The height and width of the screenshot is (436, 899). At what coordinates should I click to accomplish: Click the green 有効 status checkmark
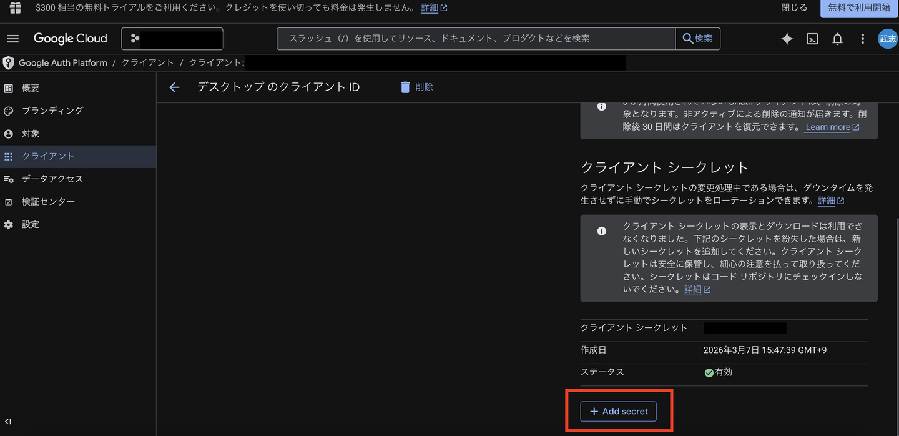pos(709,372)
